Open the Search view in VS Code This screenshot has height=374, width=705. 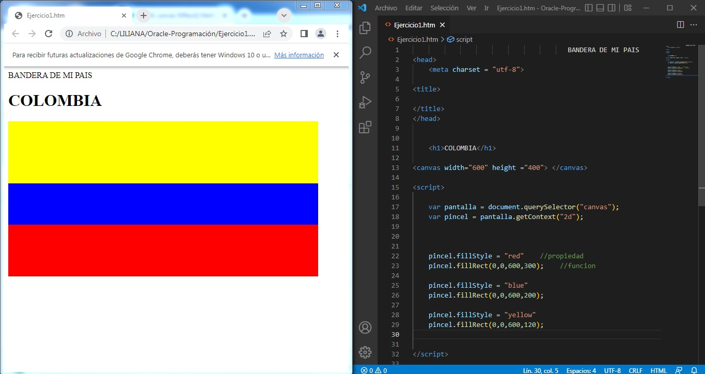pyautogui.click(x=365, y=52)
